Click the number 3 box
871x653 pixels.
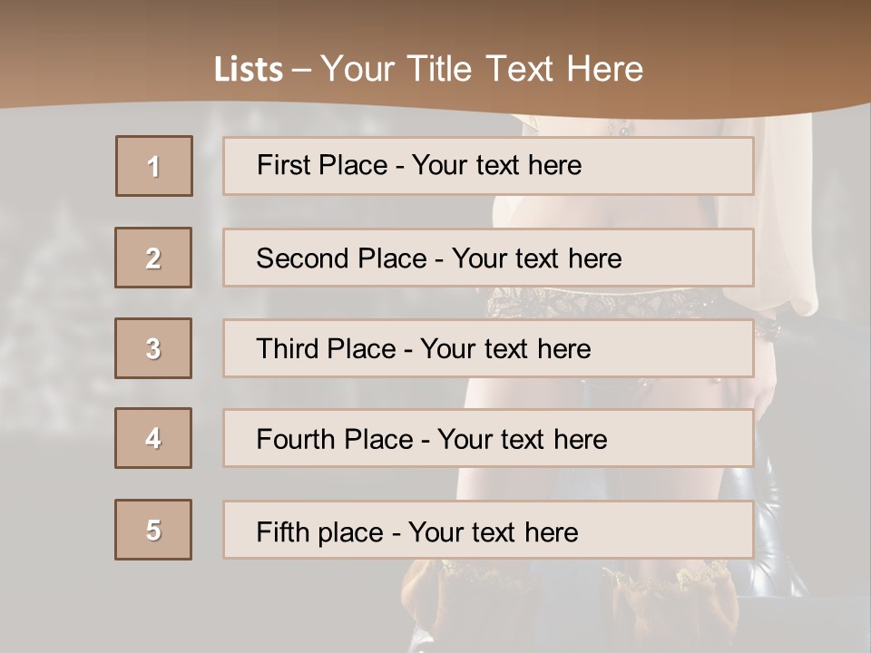[x=153, y=348]
